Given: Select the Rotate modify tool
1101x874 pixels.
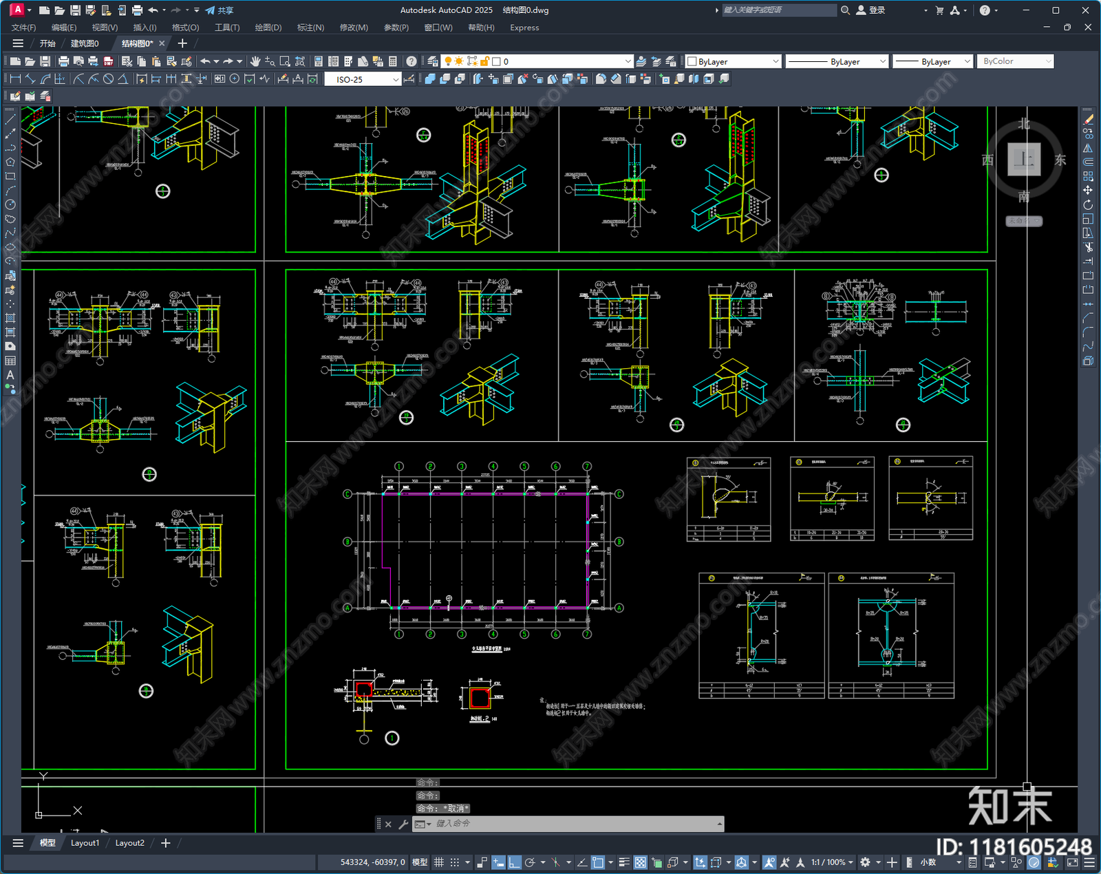Looking at the screenshot, I should [x=1088, y=204].
